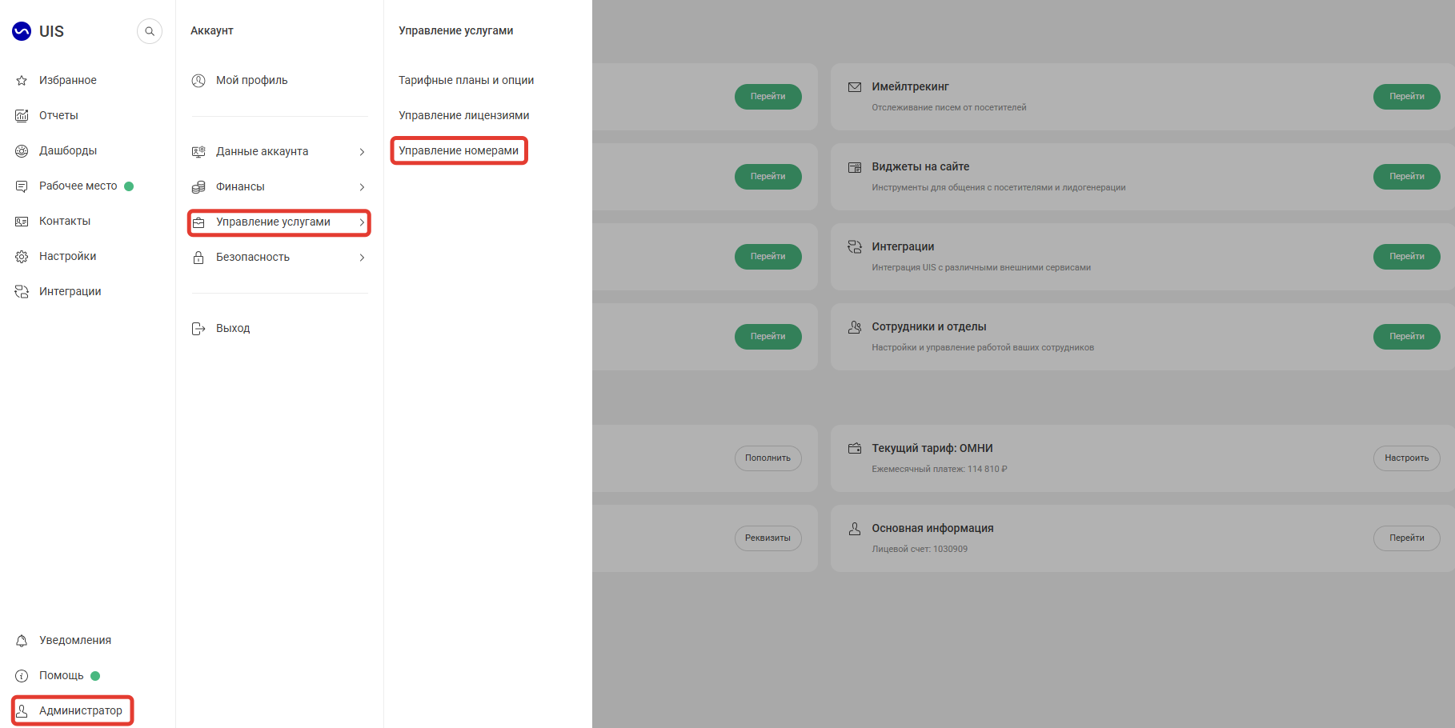Open Администратор account menu
Image resolution: width=1455 pixels, height=728 pixels.
pyautogui.click(x=72, y=710)
